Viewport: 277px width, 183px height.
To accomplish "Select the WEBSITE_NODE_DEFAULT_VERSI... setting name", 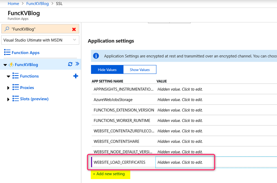I will 123,152.
